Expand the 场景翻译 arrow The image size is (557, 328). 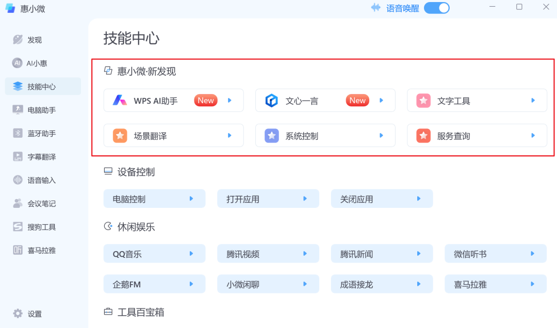[230, 136]
